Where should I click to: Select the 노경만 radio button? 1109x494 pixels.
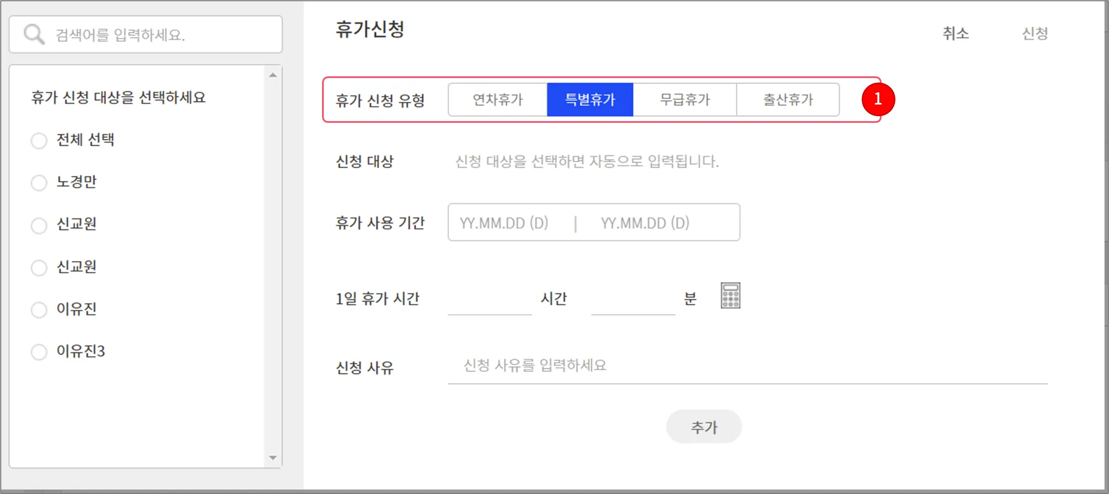tap(39, 183)
